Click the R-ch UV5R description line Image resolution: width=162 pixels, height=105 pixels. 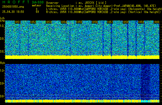(x=103, y=12)
